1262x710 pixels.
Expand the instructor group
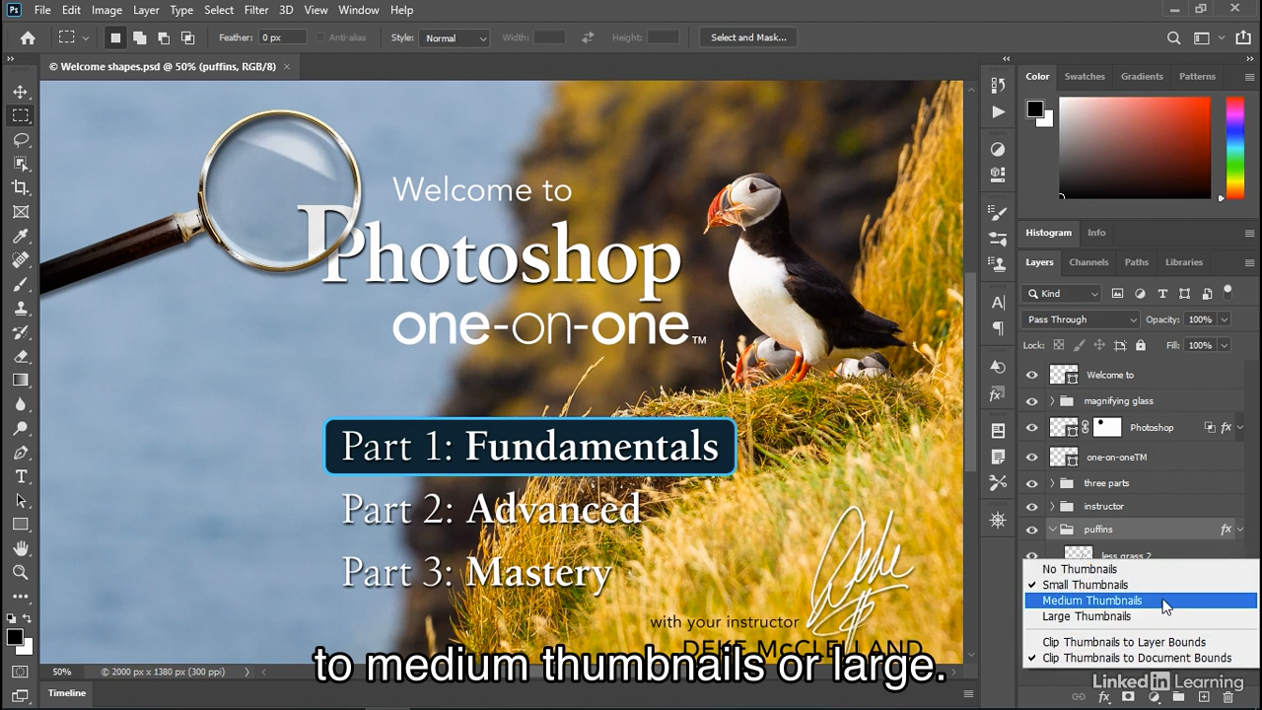1052,507
